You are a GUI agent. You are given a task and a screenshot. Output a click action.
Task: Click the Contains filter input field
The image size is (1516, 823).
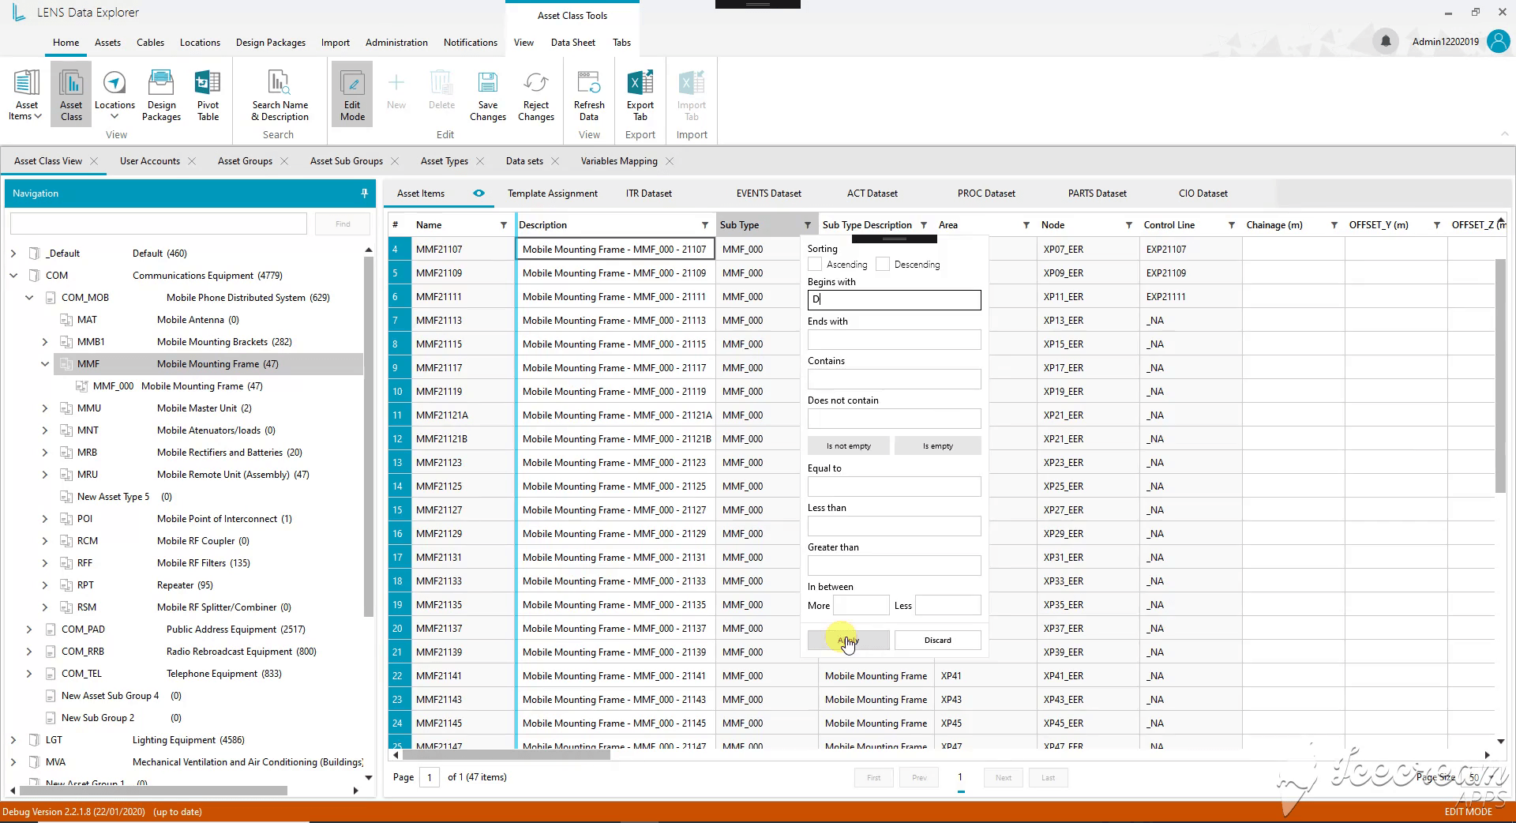point(894,379)
